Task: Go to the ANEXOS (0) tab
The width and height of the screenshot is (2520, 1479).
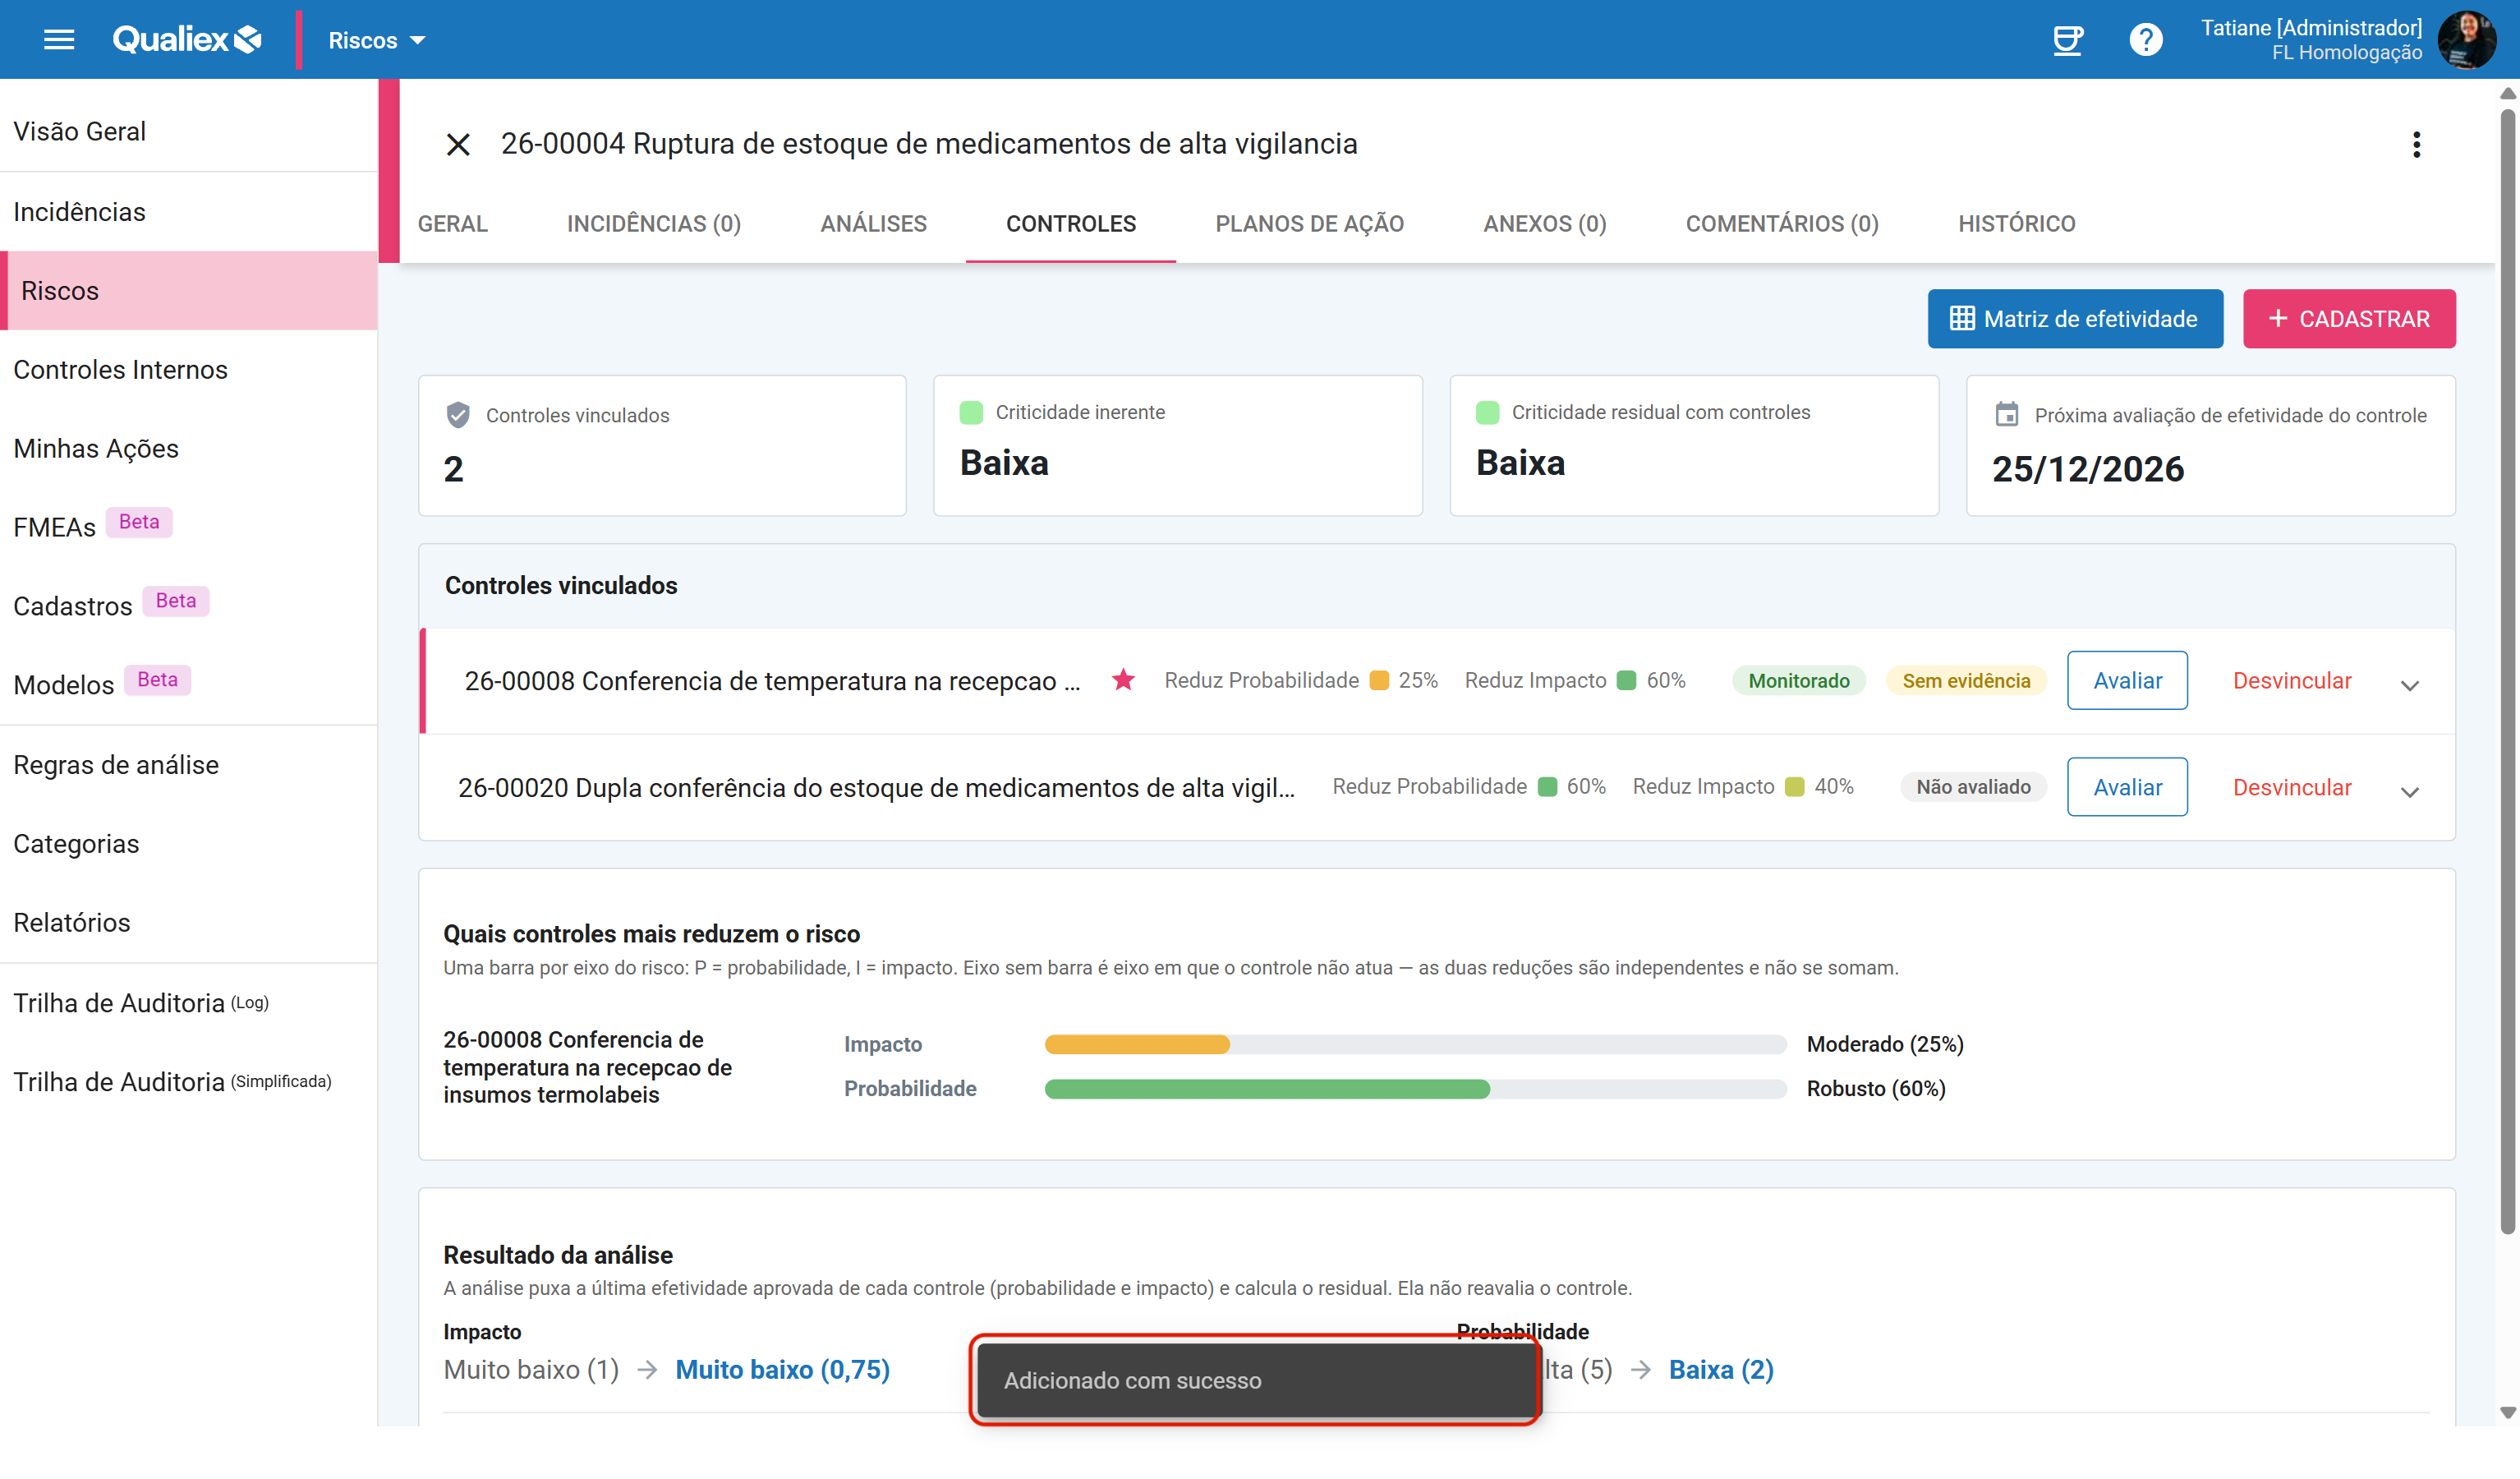Action: [x=1544, y=223]
